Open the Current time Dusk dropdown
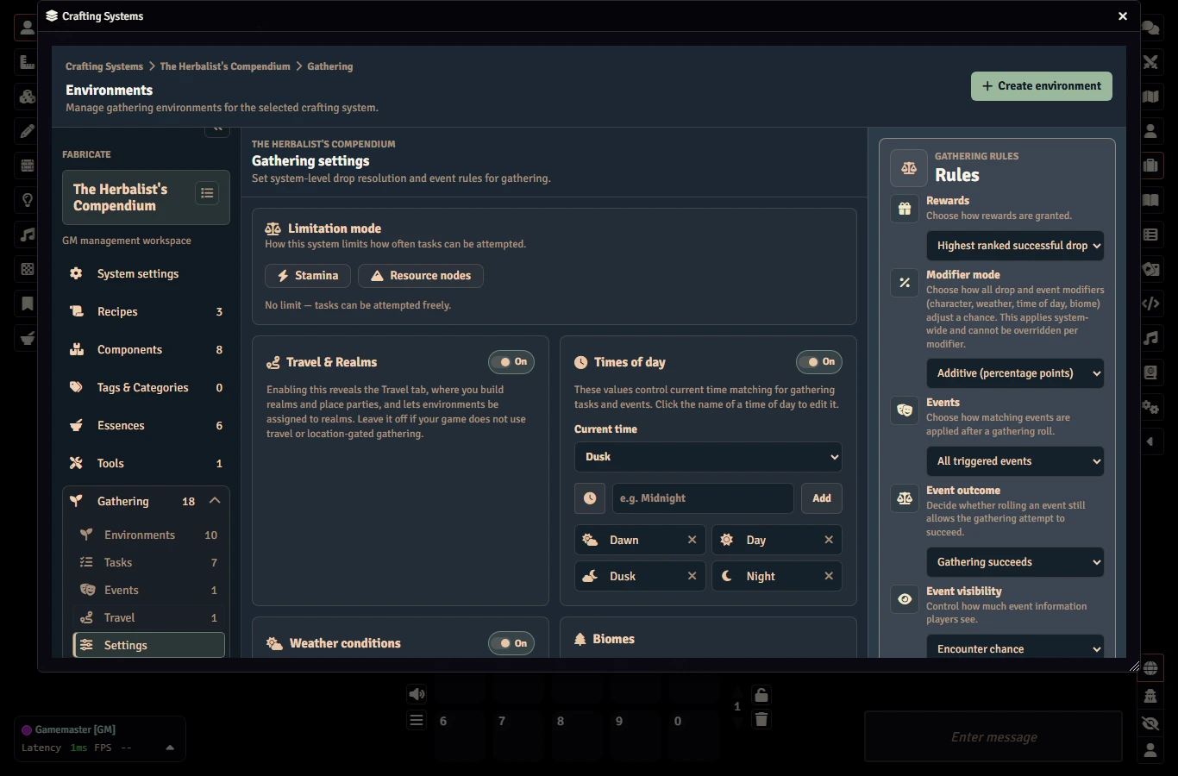Screen dimensions: 1178x776 coord(708,457)
